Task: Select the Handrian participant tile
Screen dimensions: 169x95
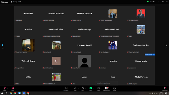Action: pos(113,61)
